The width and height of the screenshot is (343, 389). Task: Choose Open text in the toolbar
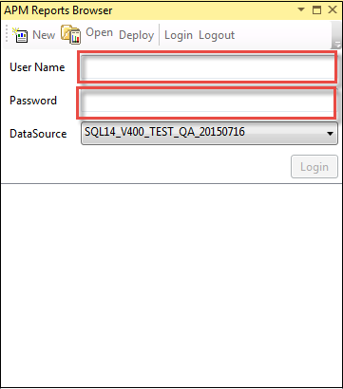(x=99, y=32)
